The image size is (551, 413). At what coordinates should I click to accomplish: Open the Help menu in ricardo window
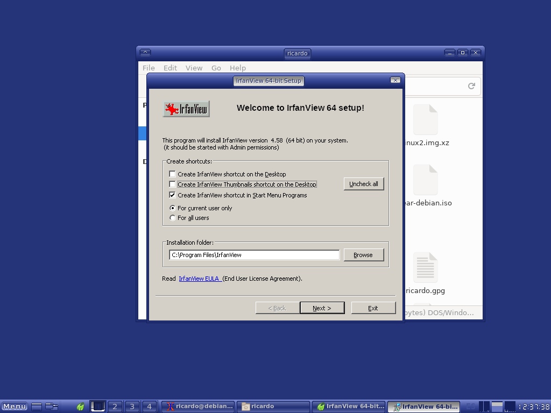tap(238, 68)
